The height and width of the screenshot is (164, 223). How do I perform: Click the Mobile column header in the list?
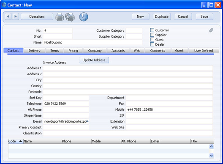[106, 141]
